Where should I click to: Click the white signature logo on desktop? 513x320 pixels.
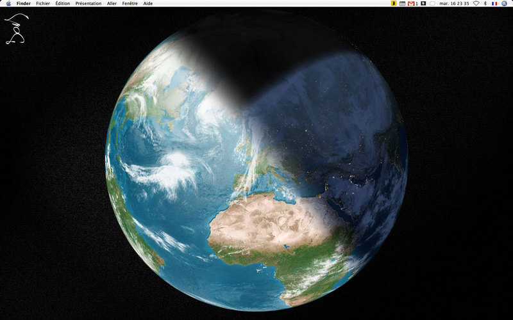pos(17,29)
